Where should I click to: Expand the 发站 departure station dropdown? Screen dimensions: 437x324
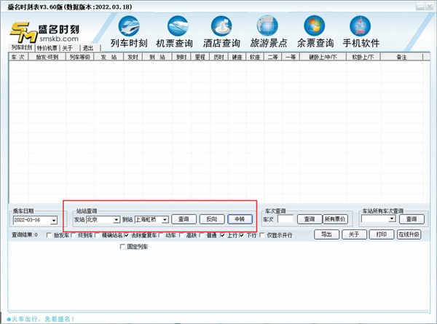pos(117,220)
